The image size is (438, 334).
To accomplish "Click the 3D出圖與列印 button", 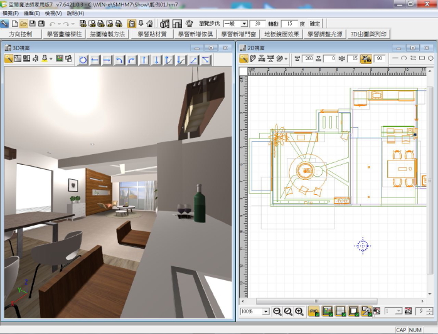I will 368,34.
